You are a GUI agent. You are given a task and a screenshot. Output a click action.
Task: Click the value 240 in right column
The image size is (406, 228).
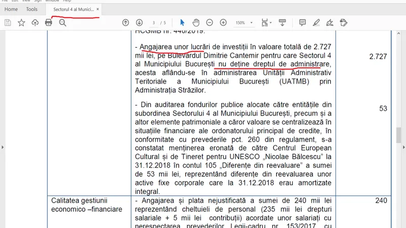(x=381, y=201)
